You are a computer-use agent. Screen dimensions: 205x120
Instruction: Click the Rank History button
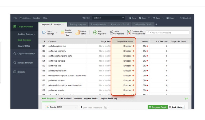pos(176,107)
